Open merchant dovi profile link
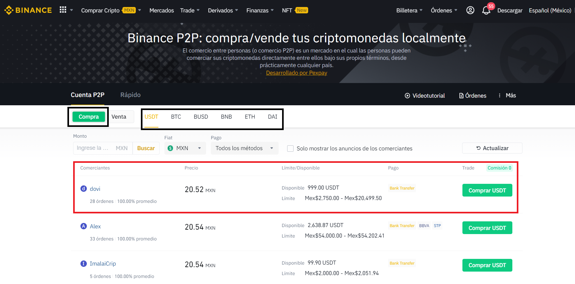575x284 pixels. (x=95, y=189)
